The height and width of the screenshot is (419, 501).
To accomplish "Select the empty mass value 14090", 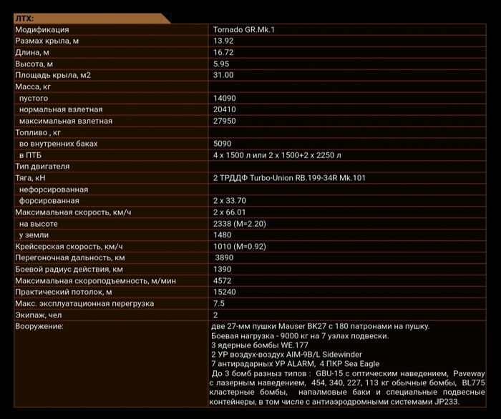I will [224, 98].
